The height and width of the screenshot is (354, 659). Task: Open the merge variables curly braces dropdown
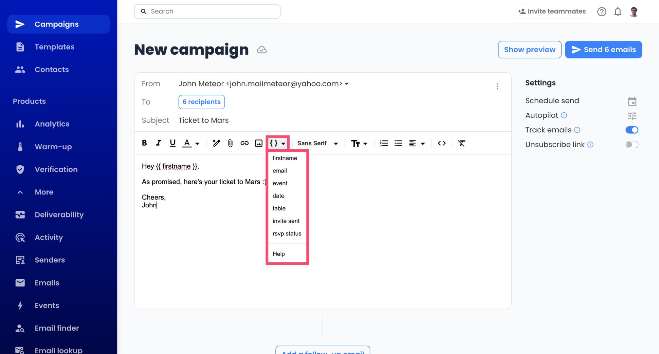coord(277,143)
